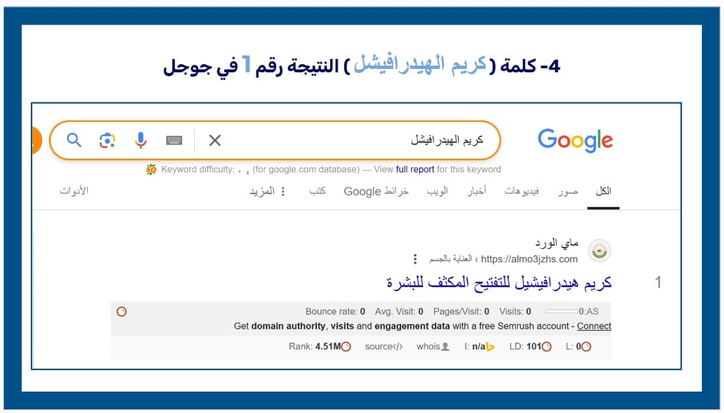Click the AS score progress bar
Image resolution: width=724 pixels, height=413 pixels.
click(561, 311)
